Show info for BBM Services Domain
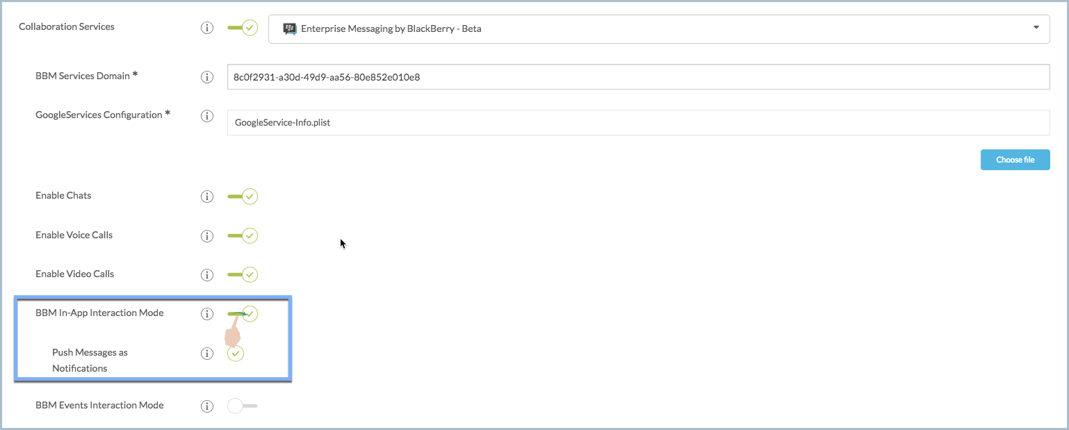This screenshot has width=1069, height=430. (206, 77)
